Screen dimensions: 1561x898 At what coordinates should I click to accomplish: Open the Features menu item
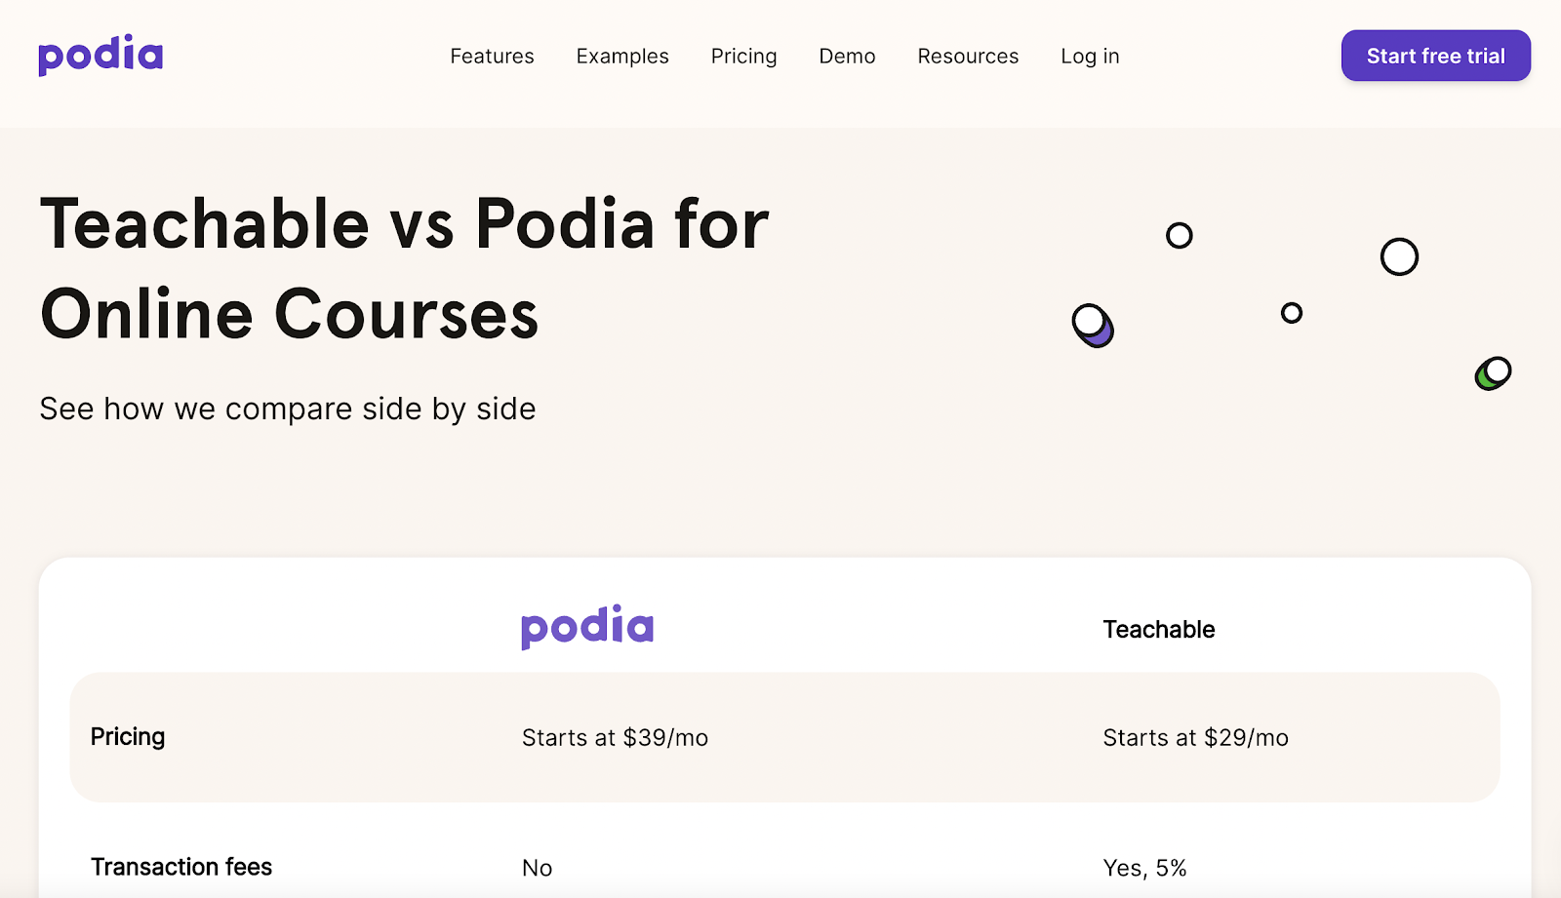(x=492, y=57)
